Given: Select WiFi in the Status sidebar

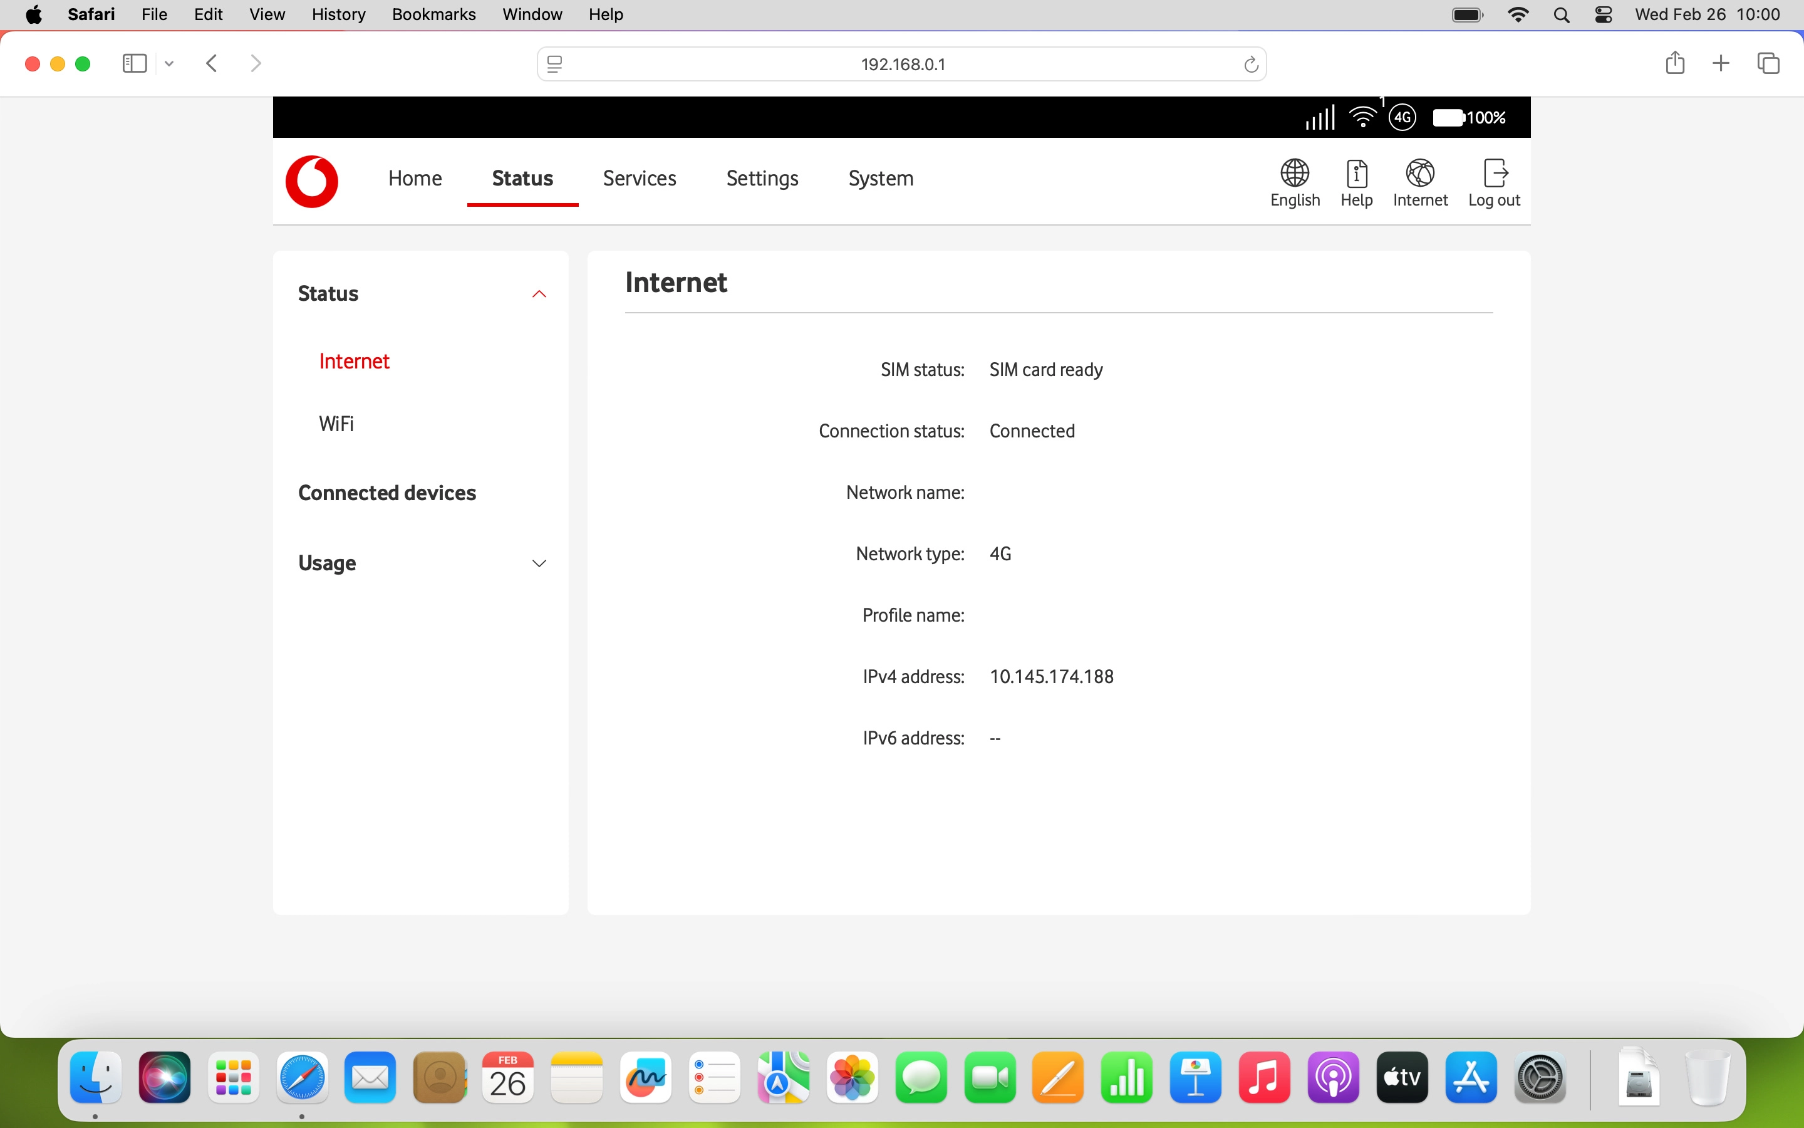Looking at the screenshot, I should pyautogui.click(x=336, y=423).
